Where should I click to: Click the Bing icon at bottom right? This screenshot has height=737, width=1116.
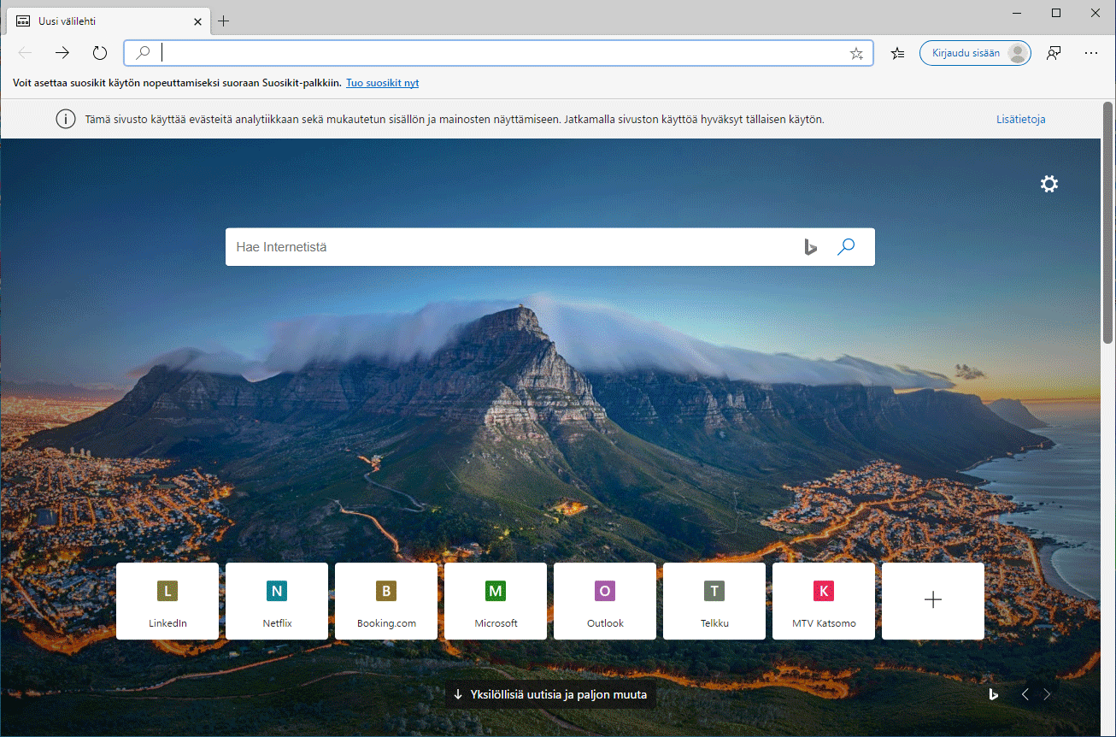click(993, 694)
